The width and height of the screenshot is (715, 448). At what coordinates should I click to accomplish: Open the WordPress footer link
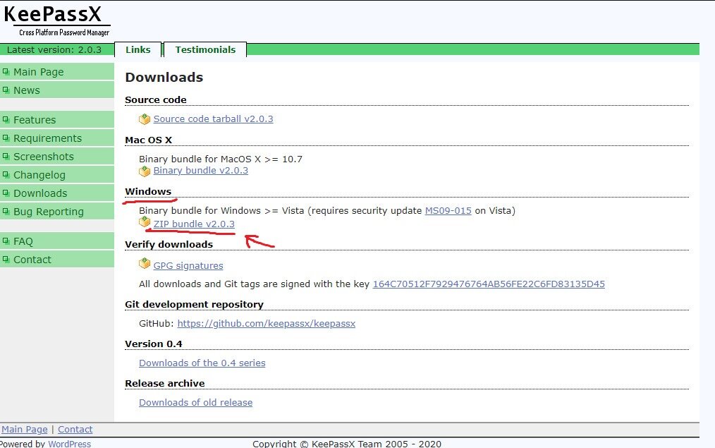point(69,444)
